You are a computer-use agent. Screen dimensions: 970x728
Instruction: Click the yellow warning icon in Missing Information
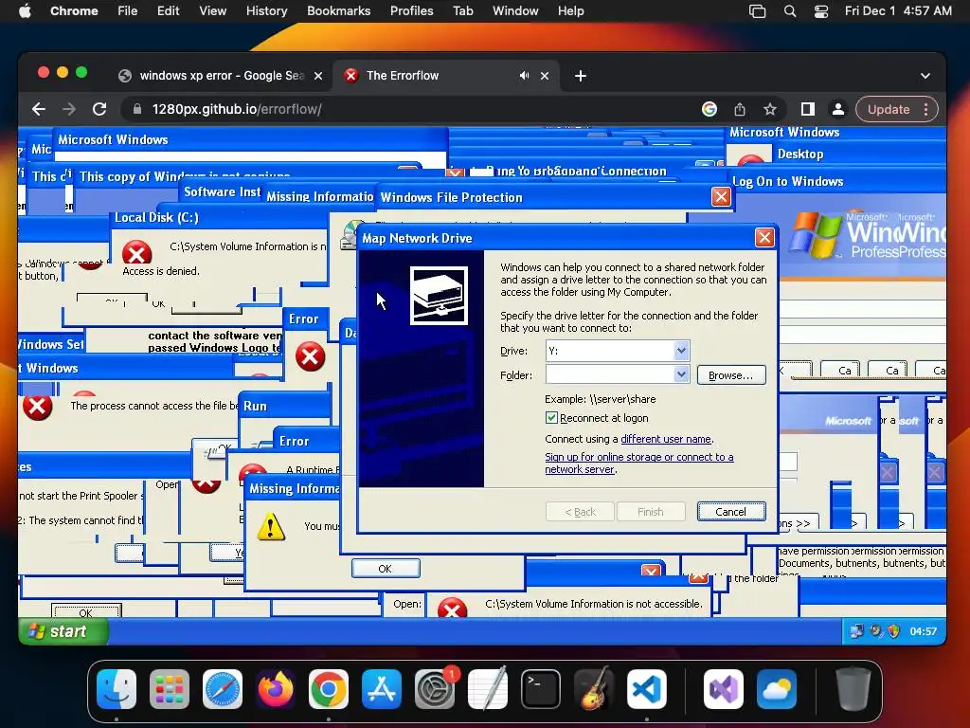coord(271,527)
